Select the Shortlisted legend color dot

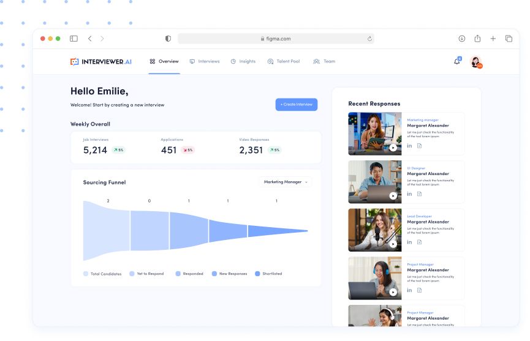(257, 274)
